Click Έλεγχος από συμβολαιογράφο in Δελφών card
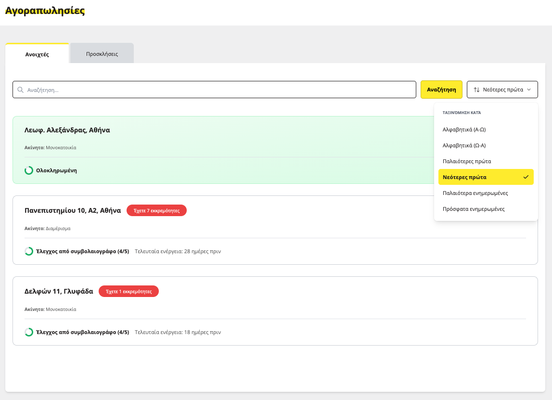This screenshot has width=552, height=400. pos(83,332)
